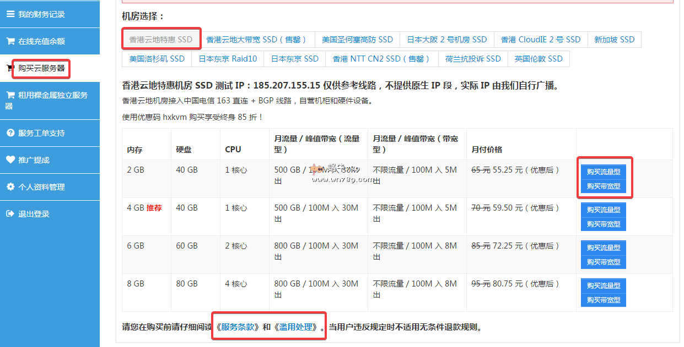Image resolution: width=684 pixels, height=347 pixels.
Task: Click the heart icon beside 推广提成
Action: pyautogui.click(x=10, y=160)
